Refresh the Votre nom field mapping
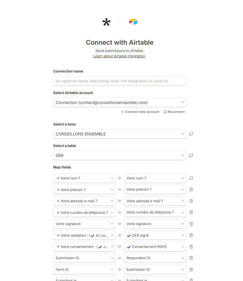The image size is (243, 281). 191,178
